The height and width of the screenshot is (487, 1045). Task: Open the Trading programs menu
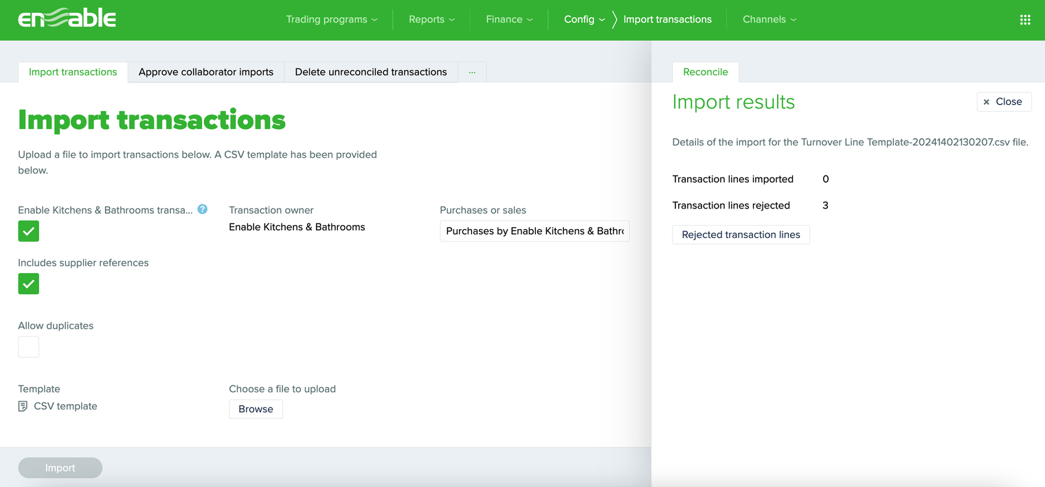(x=332, y=19)
